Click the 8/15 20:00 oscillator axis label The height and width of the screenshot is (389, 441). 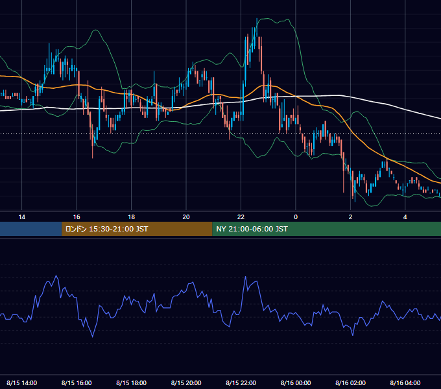click(186, 383)
